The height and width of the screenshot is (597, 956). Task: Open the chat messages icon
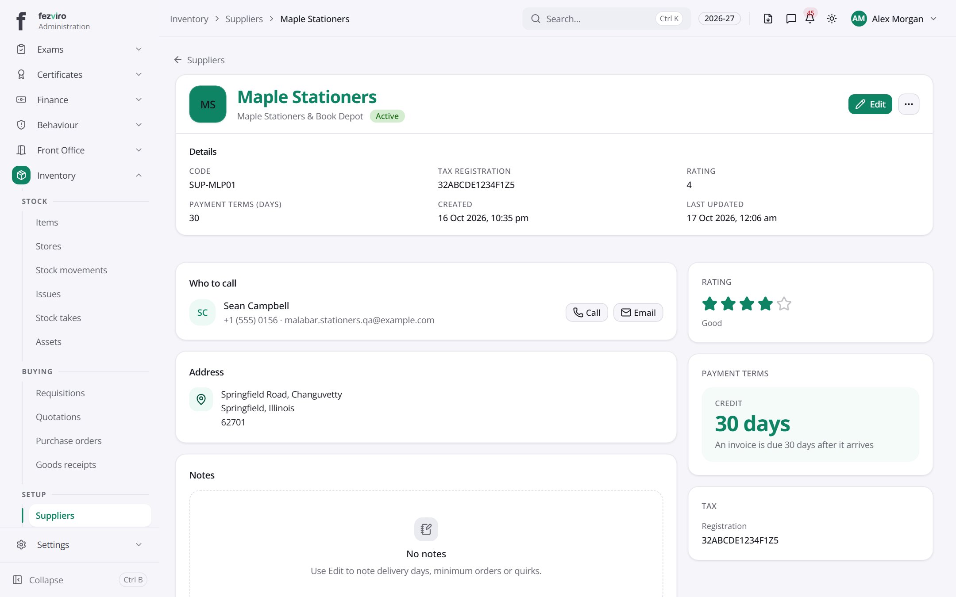point(791,19)
